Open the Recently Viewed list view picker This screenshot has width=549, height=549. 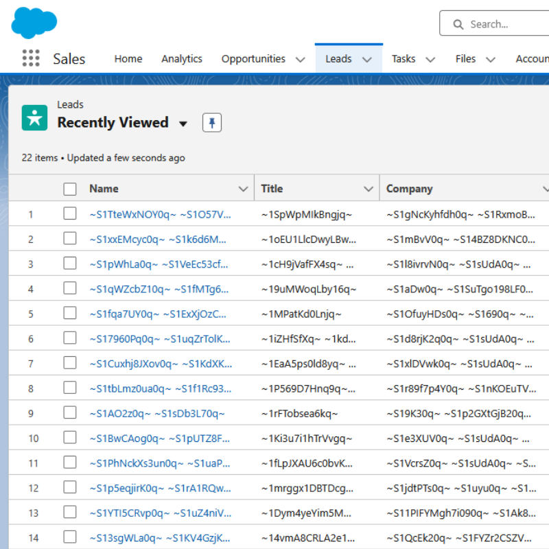[x=183, y=124]
